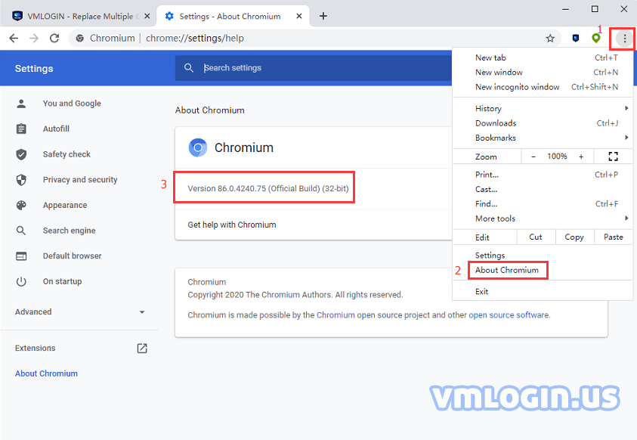Choose About Chromium in the dropdown menu
637x440 pixels.
tap(543, 270)
